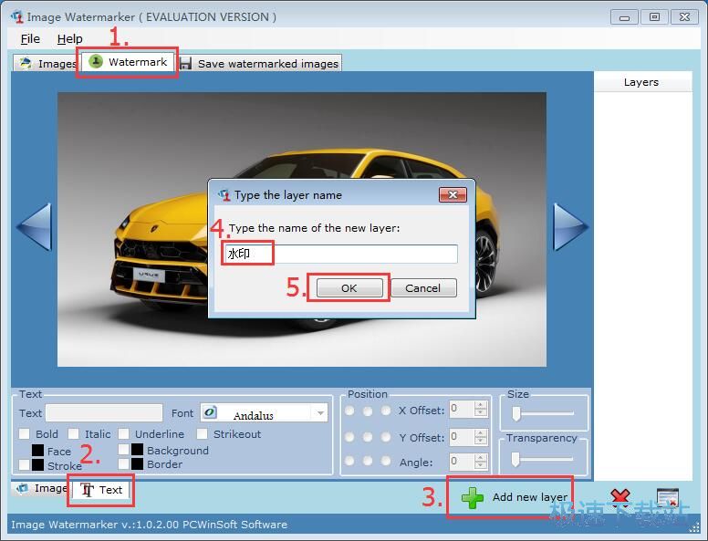Switch to the bottom Image tab
Screen dimensions: 708x541
(x=41, y=489)
